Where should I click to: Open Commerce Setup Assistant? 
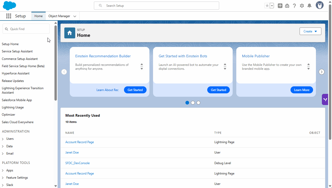[x=20, y=59]
